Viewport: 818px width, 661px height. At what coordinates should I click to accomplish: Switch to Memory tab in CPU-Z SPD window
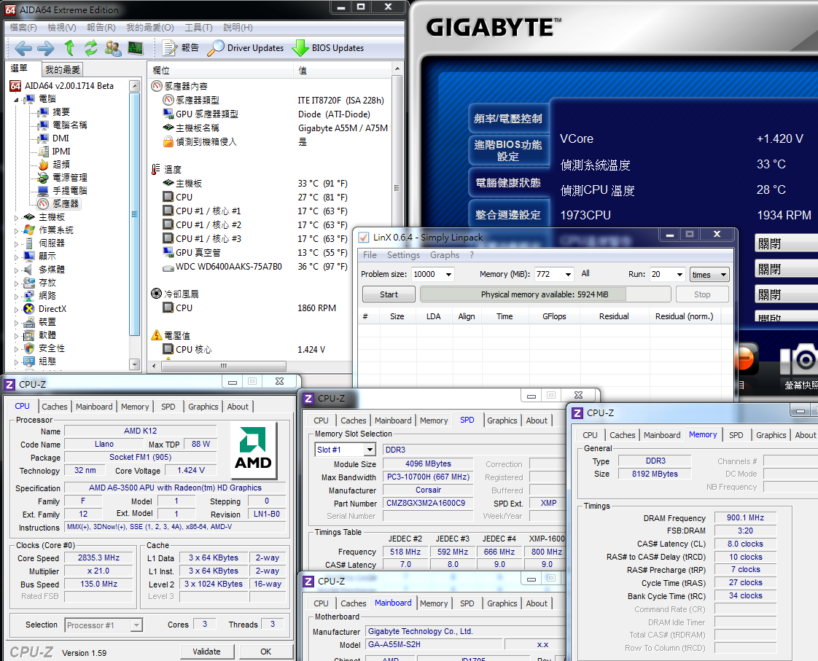point(434,421)
